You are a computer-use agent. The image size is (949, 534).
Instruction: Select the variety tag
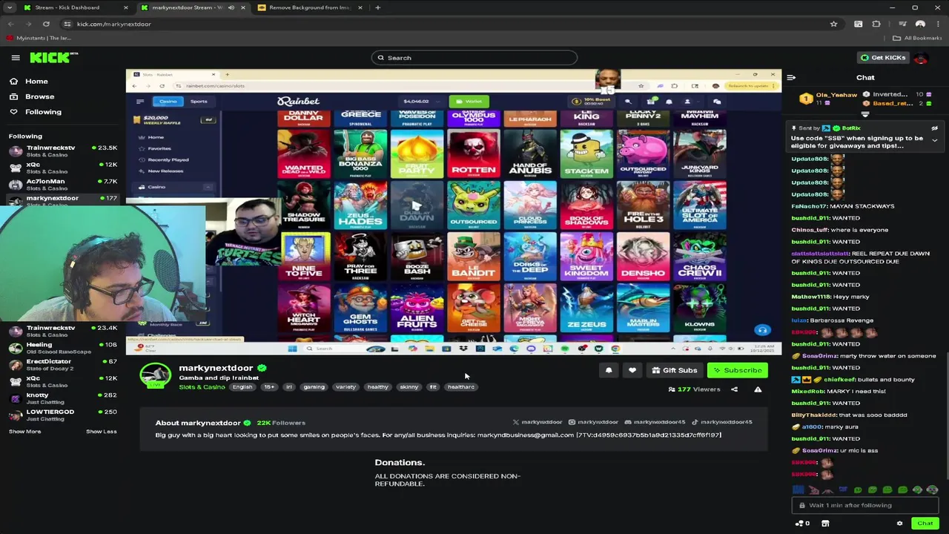tap(345, 387)
